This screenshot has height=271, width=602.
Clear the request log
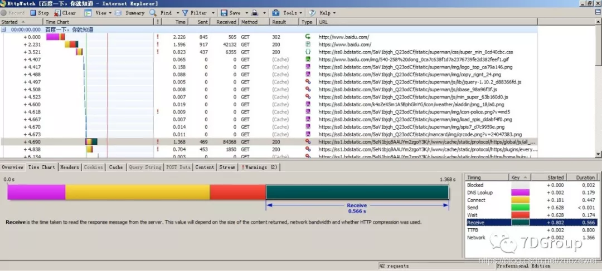65,13
